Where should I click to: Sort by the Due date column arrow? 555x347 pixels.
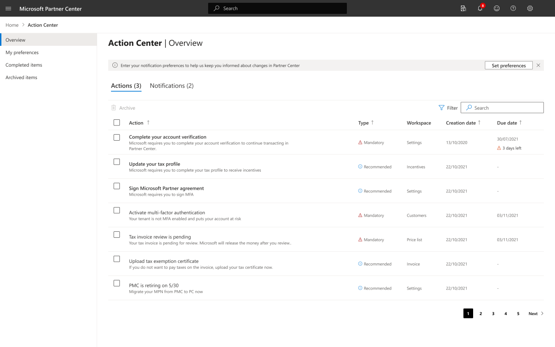pyautogui.click(x=521, y=123)
